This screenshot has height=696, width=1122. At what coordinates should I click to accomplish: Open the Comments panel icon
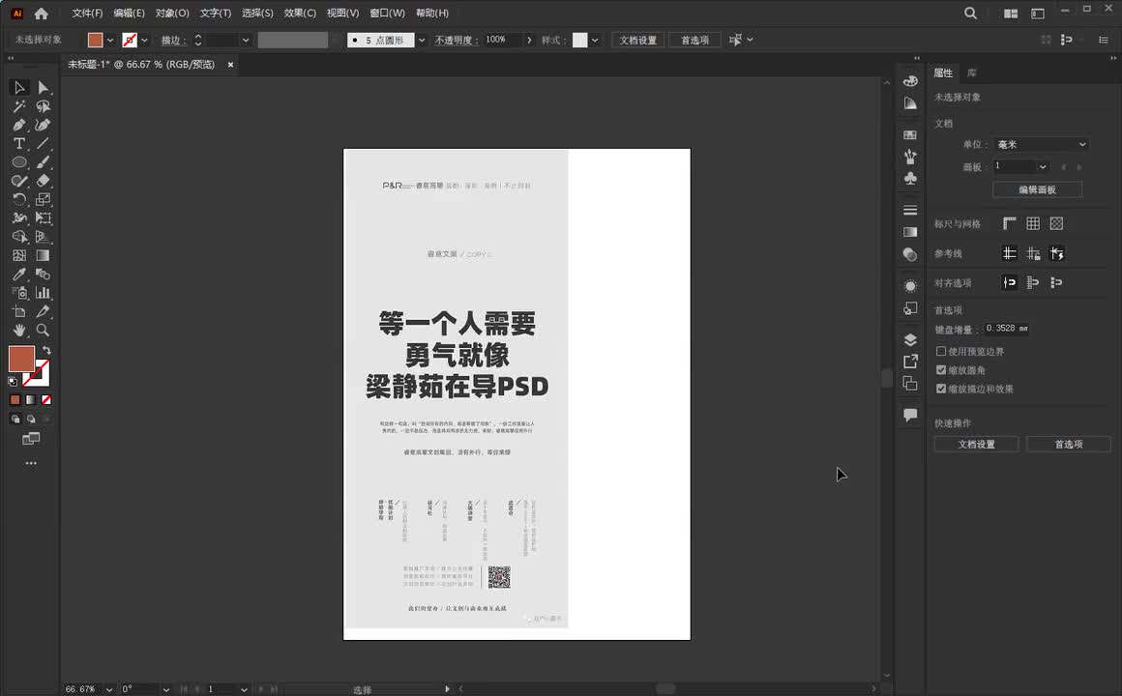910,415
